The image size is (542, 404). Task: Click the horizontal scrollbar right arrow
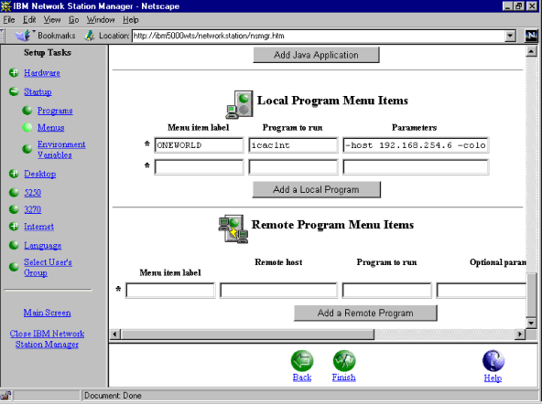(520, 334)
